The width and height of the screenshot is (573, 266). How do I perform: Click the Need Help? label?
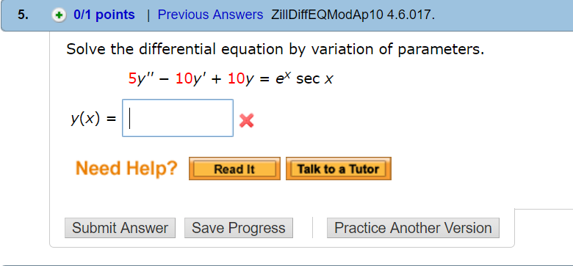click(x=126, y=169)
